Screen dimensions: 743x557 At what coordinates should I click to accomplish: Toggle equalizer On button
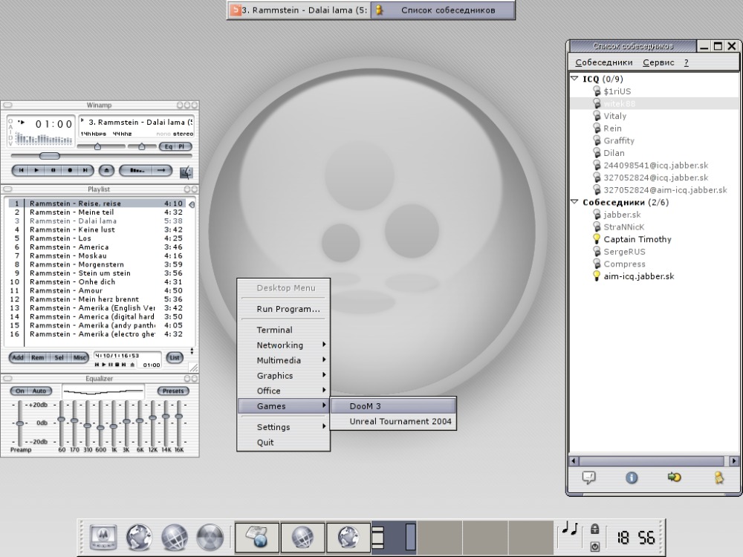[20, 391]
